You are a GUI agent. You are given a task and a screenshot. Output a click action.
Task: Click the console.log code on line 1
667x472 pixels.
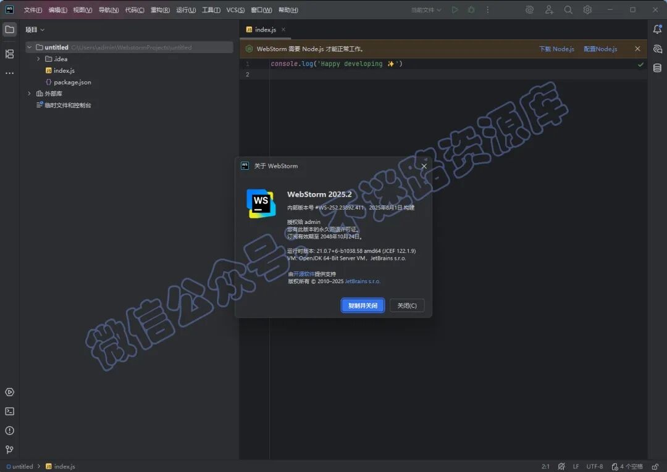[337, 64]
